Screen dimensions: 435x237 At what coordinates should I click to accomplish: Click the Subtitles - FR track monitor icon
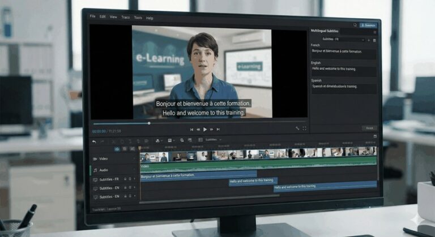coord(95,180)
